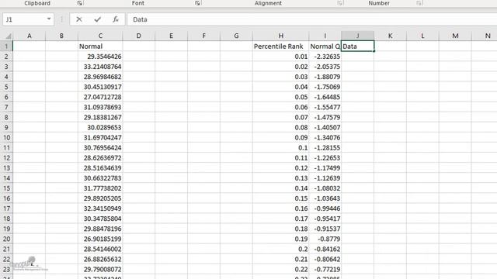497x279 pixels.
Task: Cancel the formula bar entry
Action: pos(79,19)
